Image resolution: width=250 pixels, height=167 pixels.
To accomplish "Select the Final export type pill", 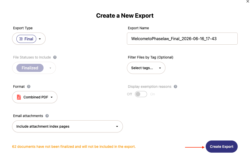I will (26, 39).
